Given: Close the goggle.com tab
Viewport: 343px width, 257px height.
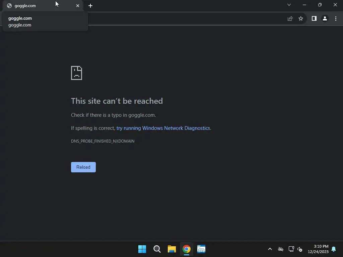Looking at the screenshot, I should [78, 6].
